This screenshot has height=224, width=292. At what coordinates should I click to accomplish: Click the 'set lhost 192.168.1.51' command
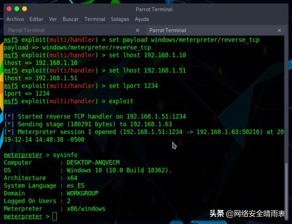tap(147, 70)
